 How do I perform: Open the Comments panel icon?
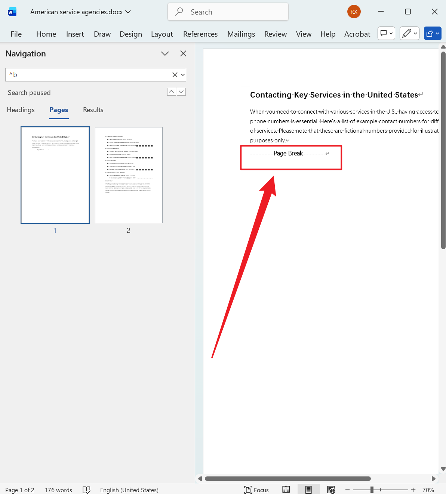pyautogui.click(x=384, y=33)
